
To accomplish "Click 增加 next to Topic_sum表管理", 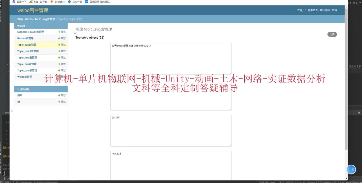I will tap(62, 70).
